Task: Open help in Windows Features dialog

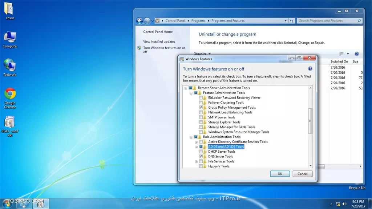Action: [x=310, y=69]
